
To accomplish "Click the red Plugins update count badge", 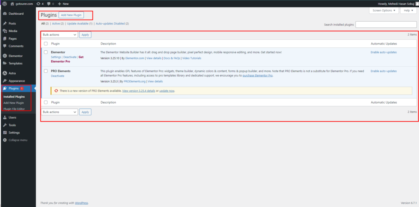I will 22,88.
